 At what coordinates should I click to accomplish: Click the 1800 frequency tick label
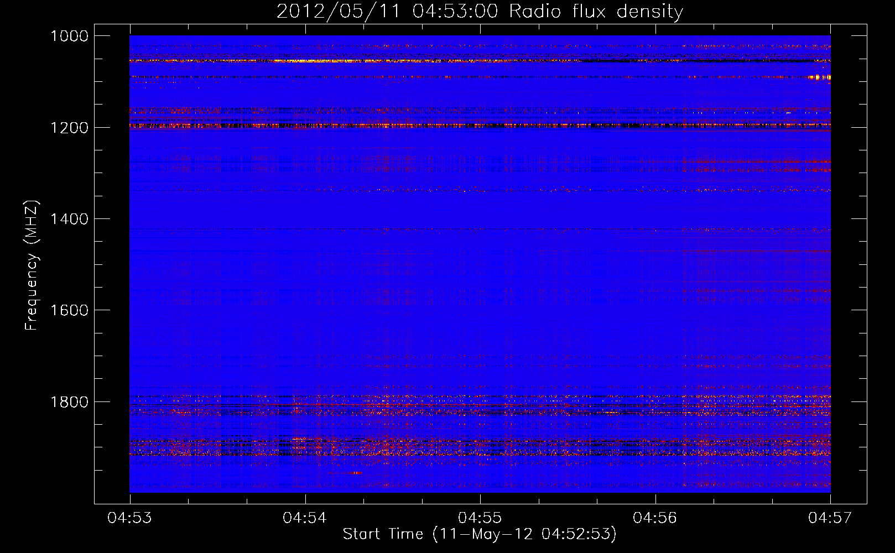(x=69, y=402)
